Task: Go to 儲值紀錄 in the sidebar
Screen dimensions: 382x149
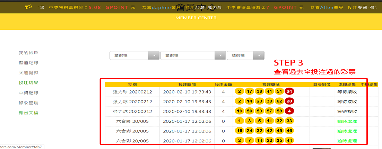Action: click(28, 63)
